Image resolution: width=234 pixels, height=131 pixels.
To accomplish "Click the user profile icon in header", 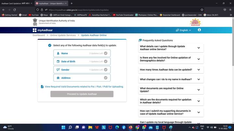I will [x=199, y=30].
